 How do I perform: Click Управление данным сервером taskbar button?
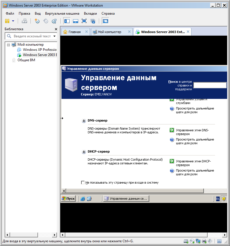pos(126,199)
